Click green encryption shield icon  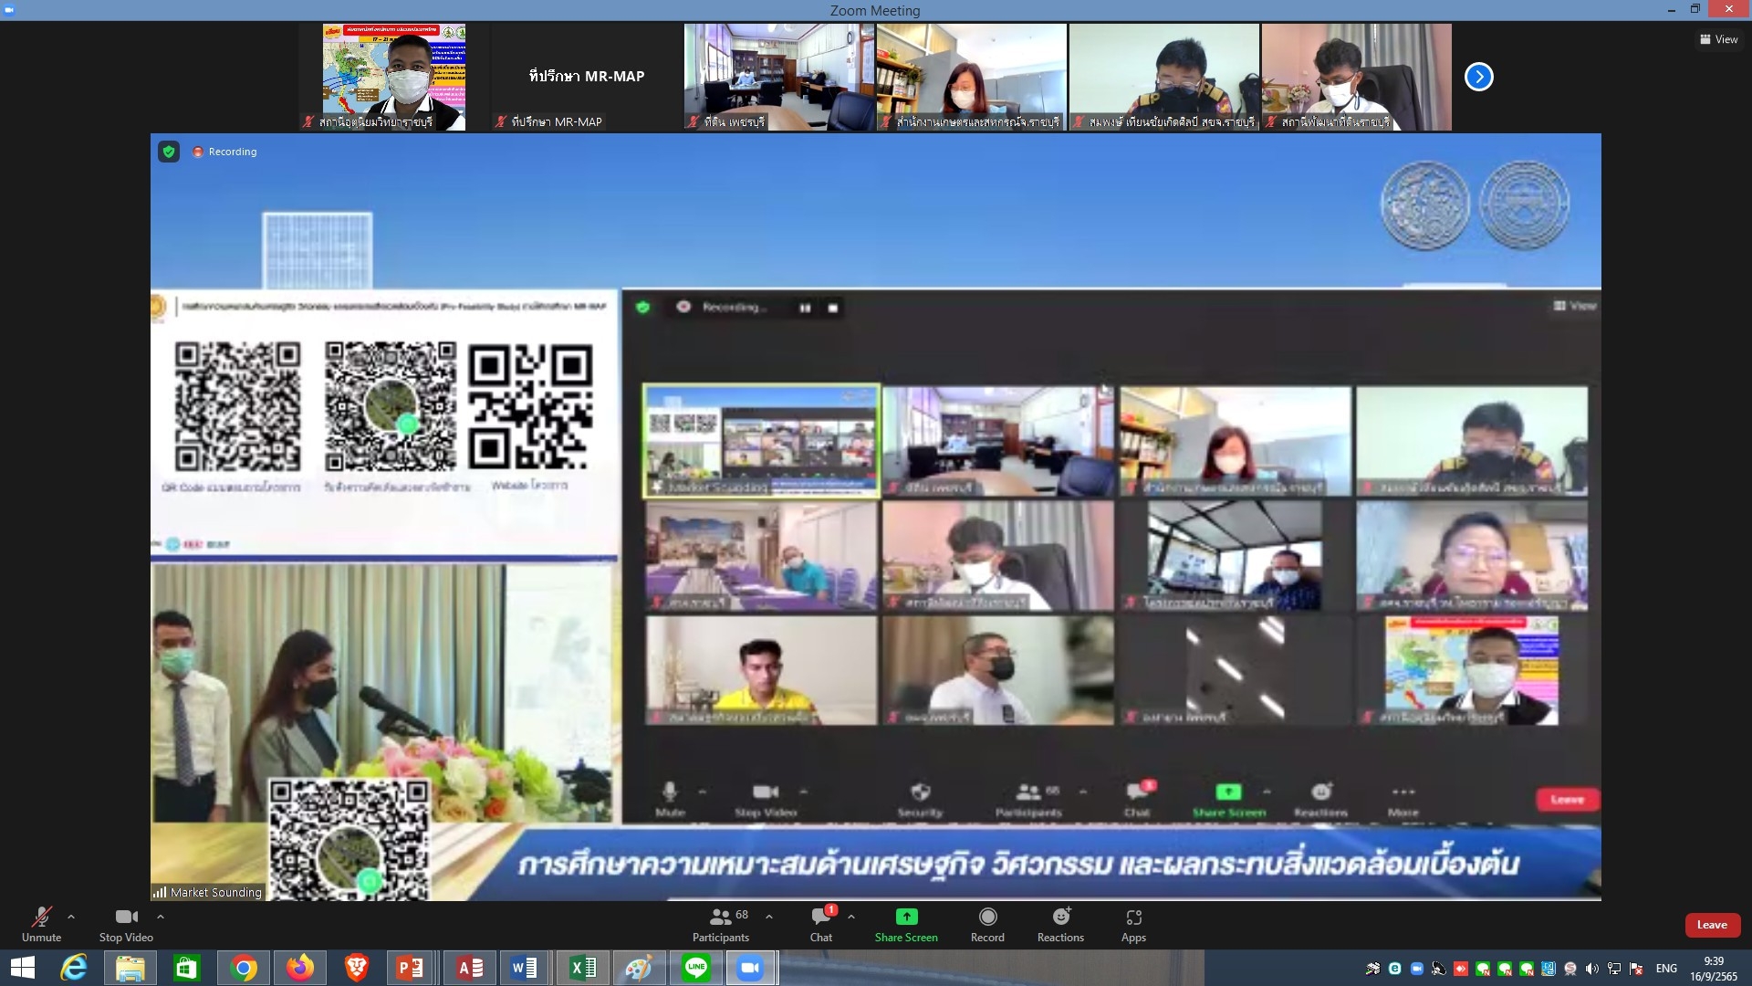169,152
